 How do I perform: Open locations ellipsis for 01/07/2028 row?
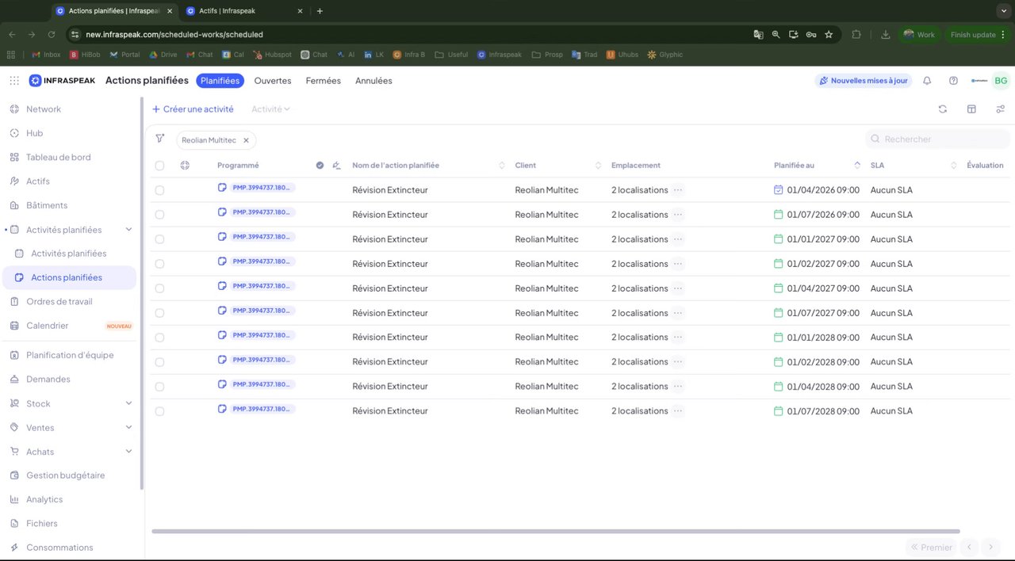click(x=678, y=411)
